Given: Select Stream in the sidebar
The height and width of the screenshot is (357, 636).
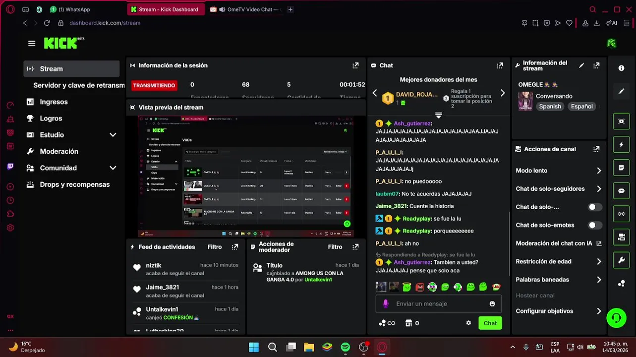Looking at the screenshot, I should pos(71,69).
